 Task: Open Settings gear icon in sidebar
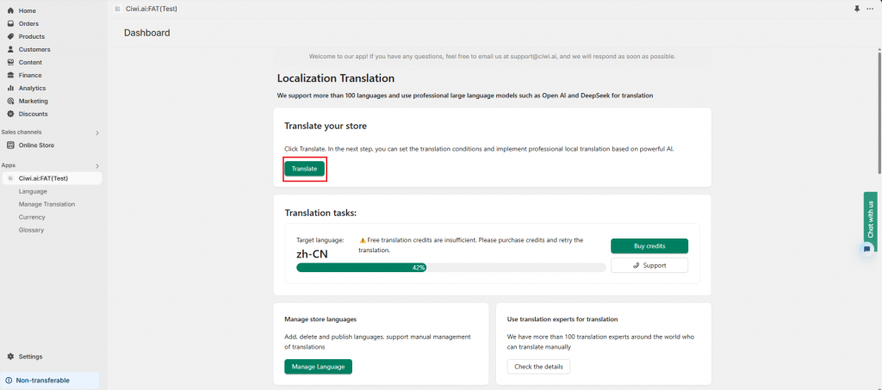pos(10,356)
